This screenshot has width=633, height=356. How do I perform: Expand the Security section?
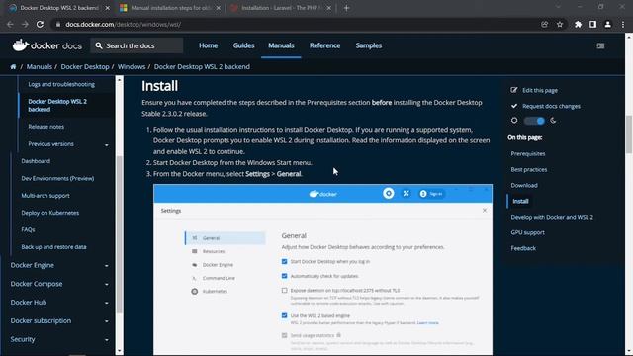coord(107,340)
